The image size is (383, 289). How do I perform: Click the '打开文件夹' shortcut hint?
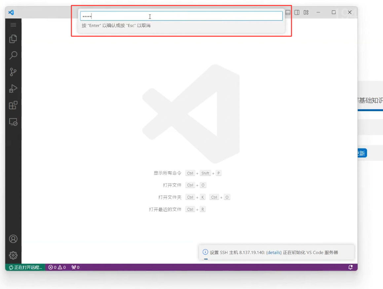(x=170, y=197)
